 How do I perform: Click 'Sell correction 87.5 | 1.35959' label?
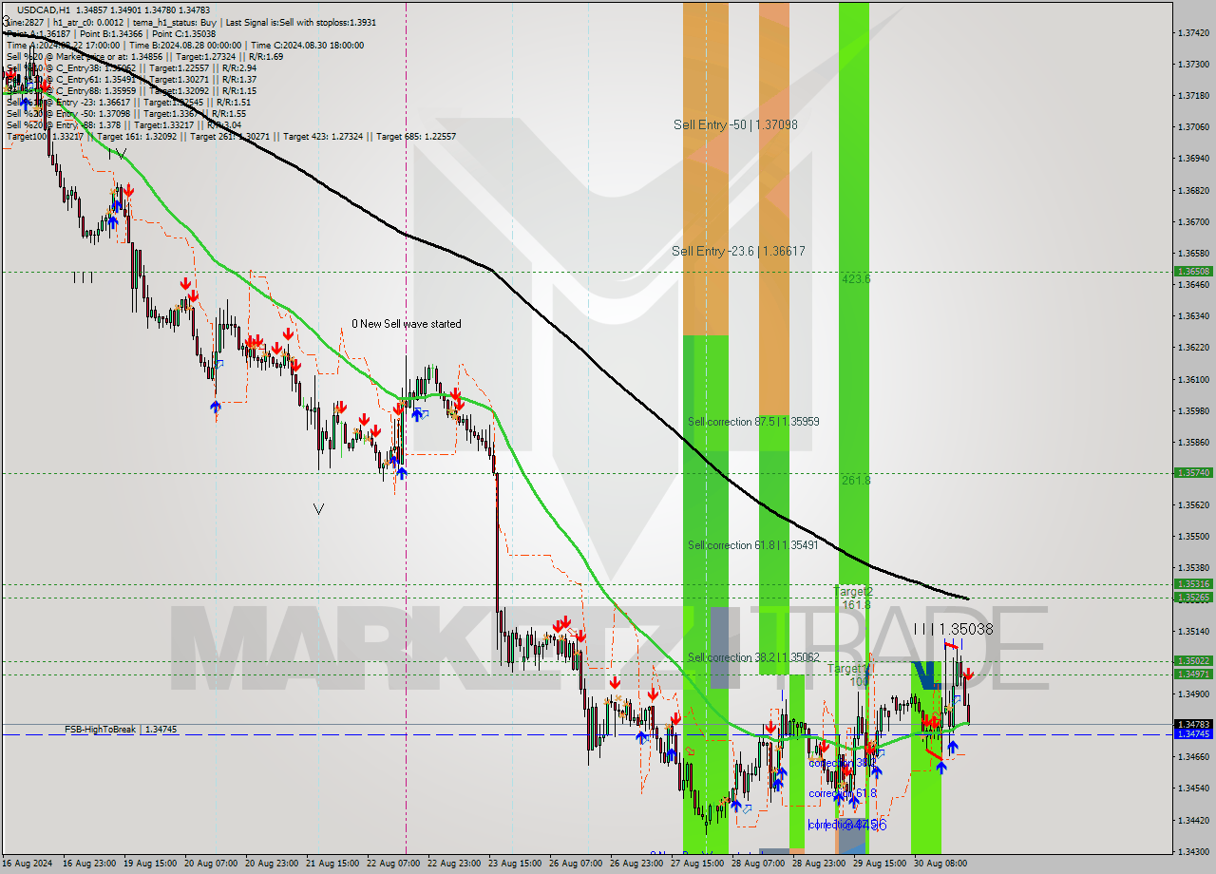click(x=753, y=421)
